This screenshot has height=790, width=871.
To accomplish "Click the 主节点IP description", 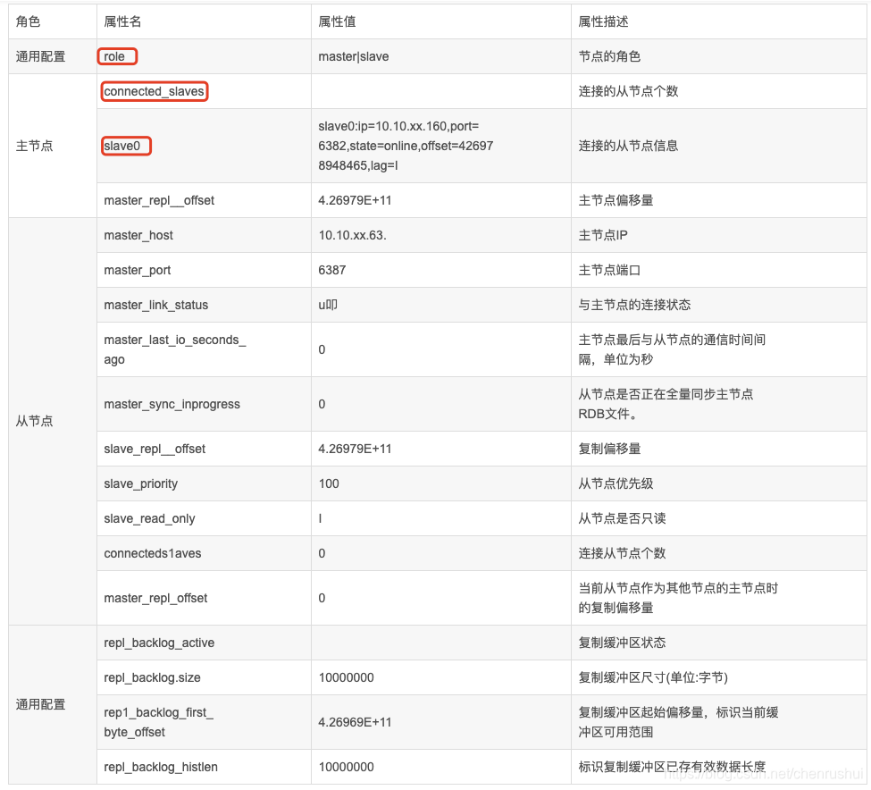I will click(x=603, y=236).
